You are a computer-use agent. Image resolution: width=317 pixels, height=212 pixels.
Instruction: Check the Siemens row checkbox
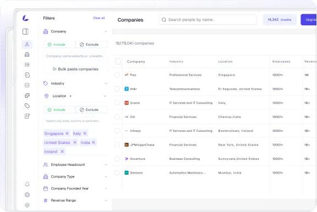click(117, 172)
